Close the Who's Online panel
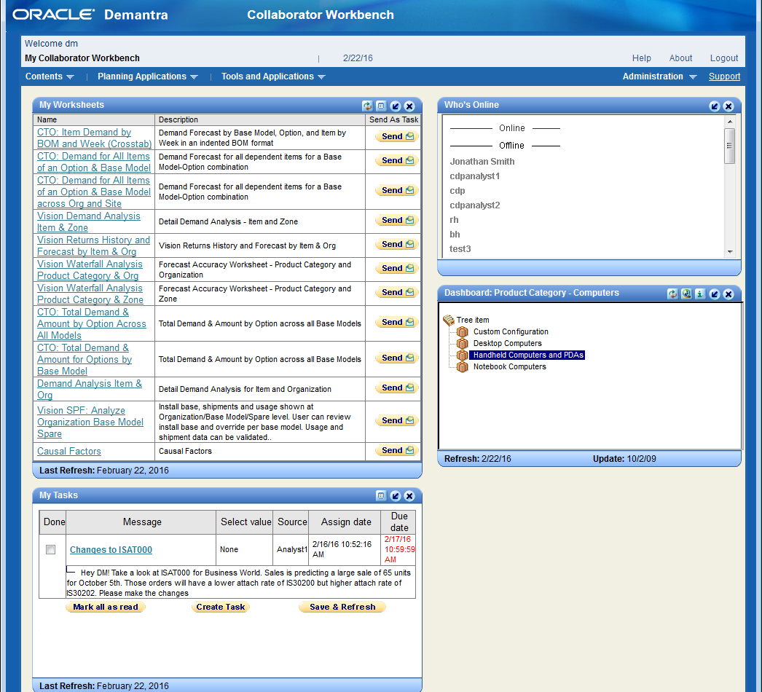The height and width of the screenshot is (692, 762). click(728, 106)
